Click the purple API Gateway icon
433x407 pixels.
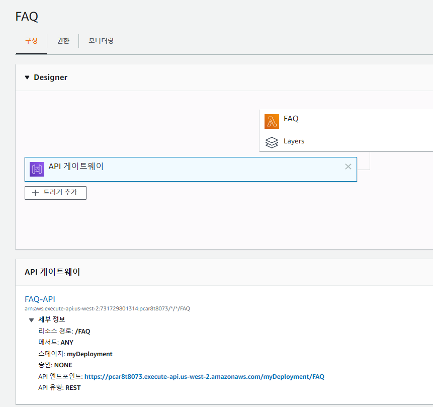click(x=37, y=169)
